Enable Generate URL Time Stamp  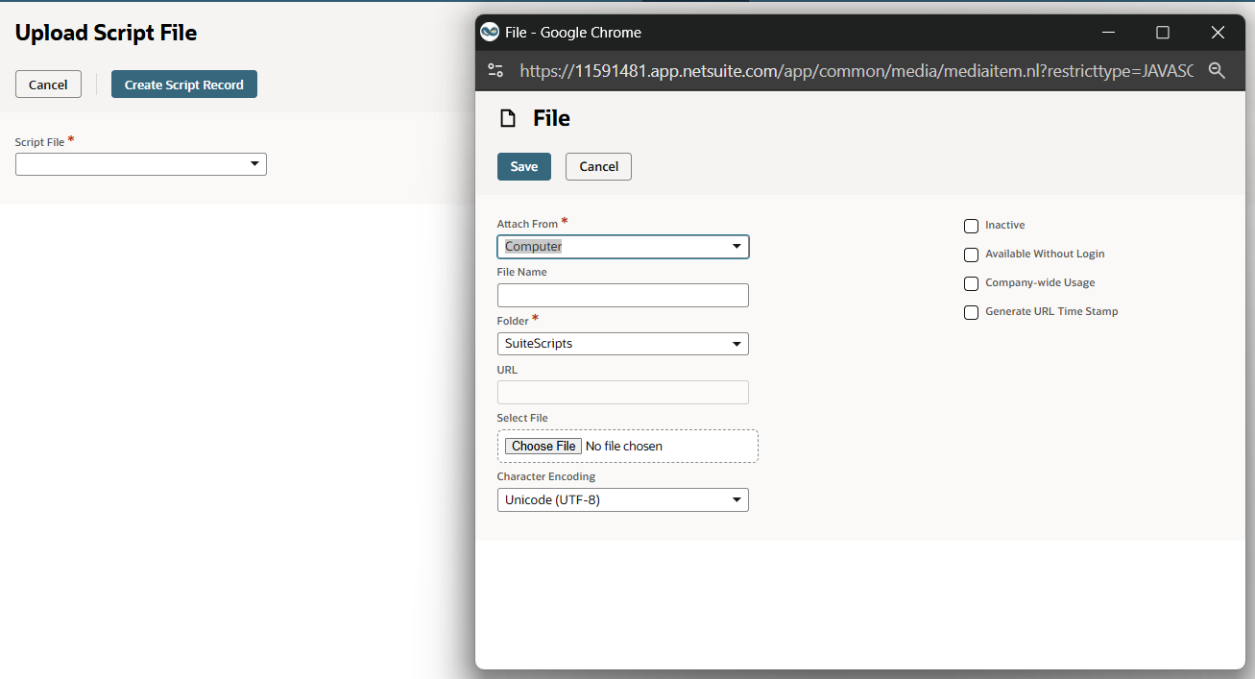click(x=971, y=312)
